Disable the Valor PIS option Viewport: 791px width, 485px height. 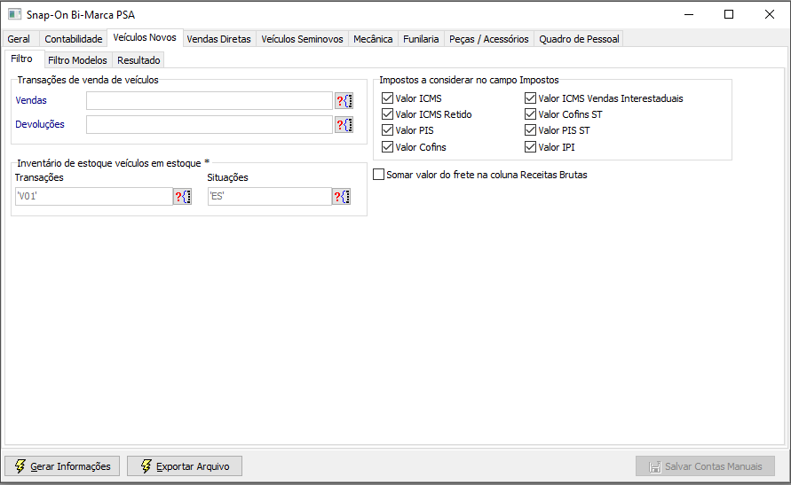387,130
